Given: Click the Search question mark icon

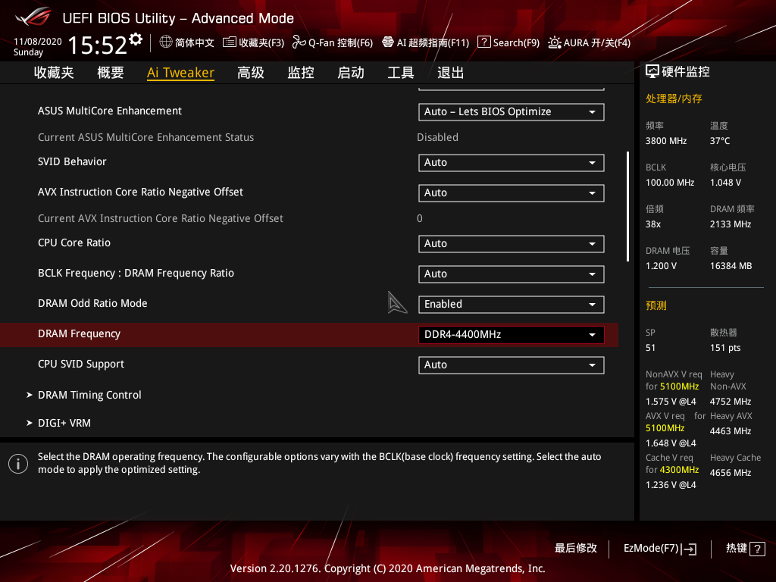Looking at the screenshot, I should click(483, 42).
